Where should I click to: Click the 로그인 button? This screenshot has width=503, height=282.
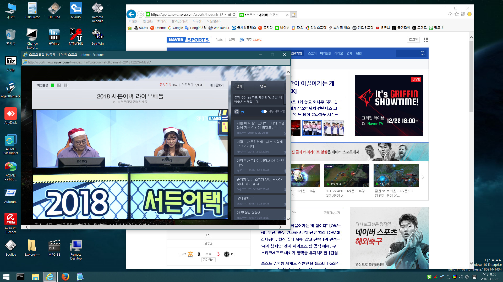413,39
